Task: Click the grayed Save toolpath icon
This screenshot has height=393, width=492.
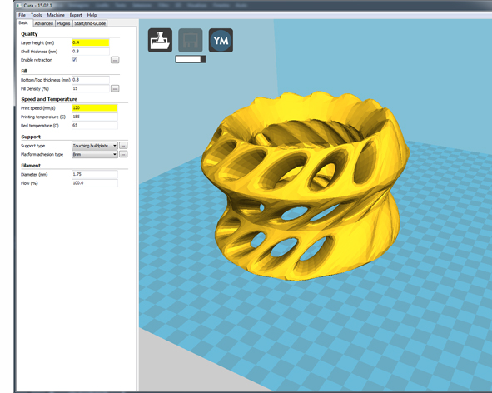Action: click(190, 40)
